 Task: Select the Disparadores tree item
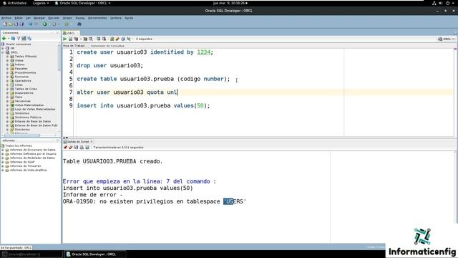pyautogui.click(x=24, y=93)
